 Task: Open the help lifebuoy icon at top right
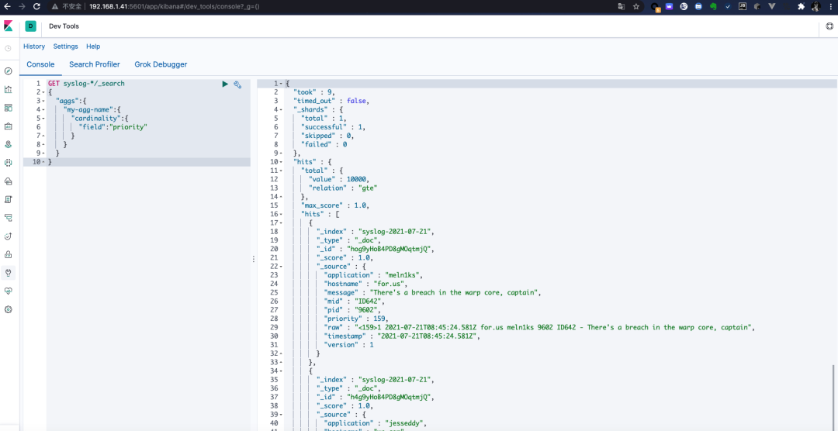point(829,26)
